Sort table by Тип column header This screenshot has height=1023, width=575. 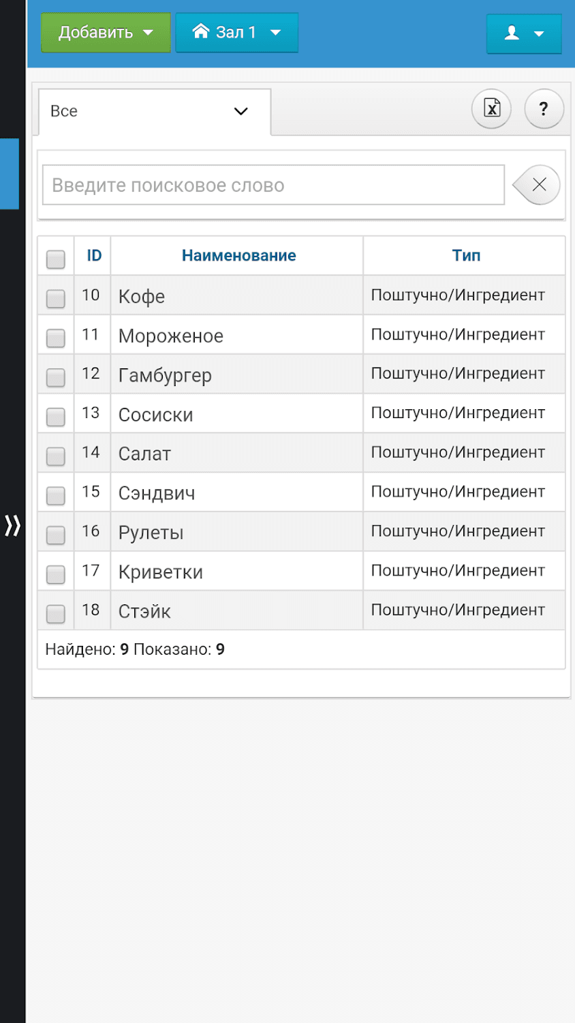[466, 256]
